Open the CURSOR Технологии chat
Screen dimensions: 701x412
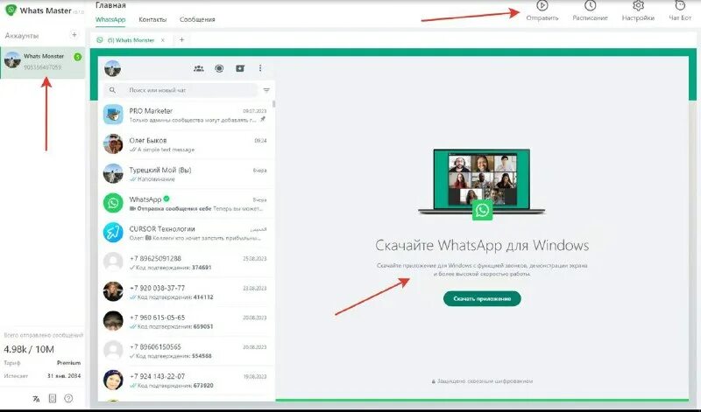(x=186, y=233)
